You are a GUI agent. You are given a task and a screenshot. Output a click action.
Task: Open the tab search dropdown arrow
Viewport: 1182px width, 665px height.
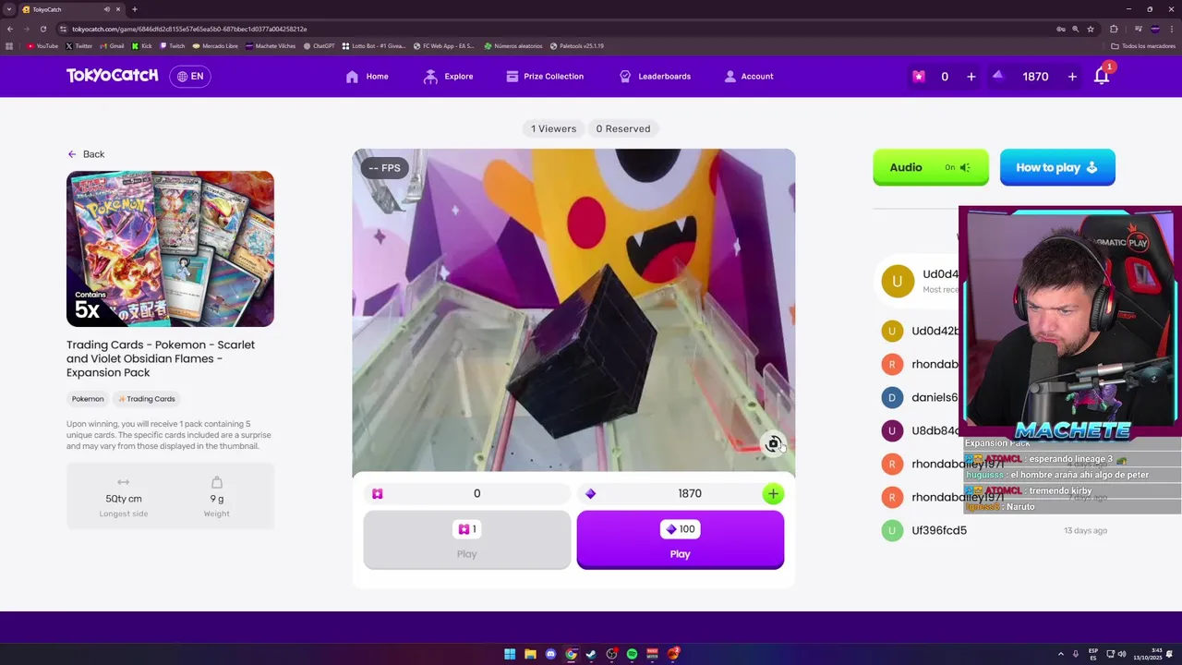click(9, 9)
